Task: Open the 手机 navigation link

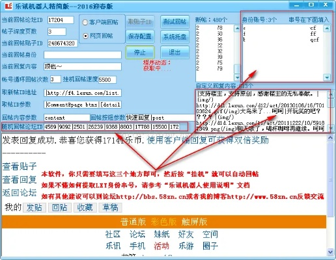Action: (x=137, y=246)
